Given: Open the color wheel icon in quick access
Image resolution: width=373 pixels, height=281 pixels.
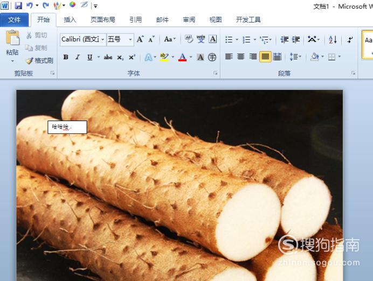Looking at the screenshot, I should pos(73,4).
